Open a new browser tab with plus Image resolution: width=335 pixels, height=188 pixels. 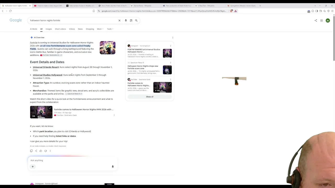coord(260,5)
